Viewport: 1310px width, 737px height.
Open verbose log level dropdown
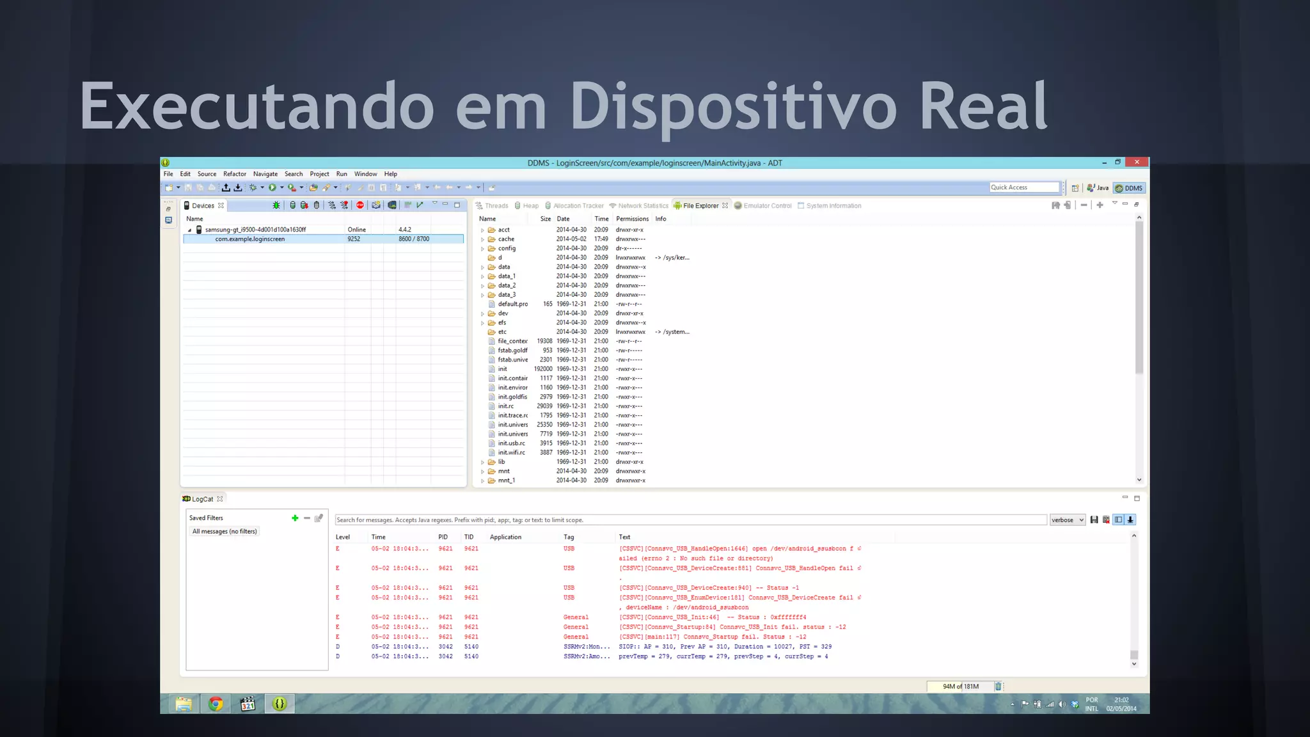(1068, 520)
